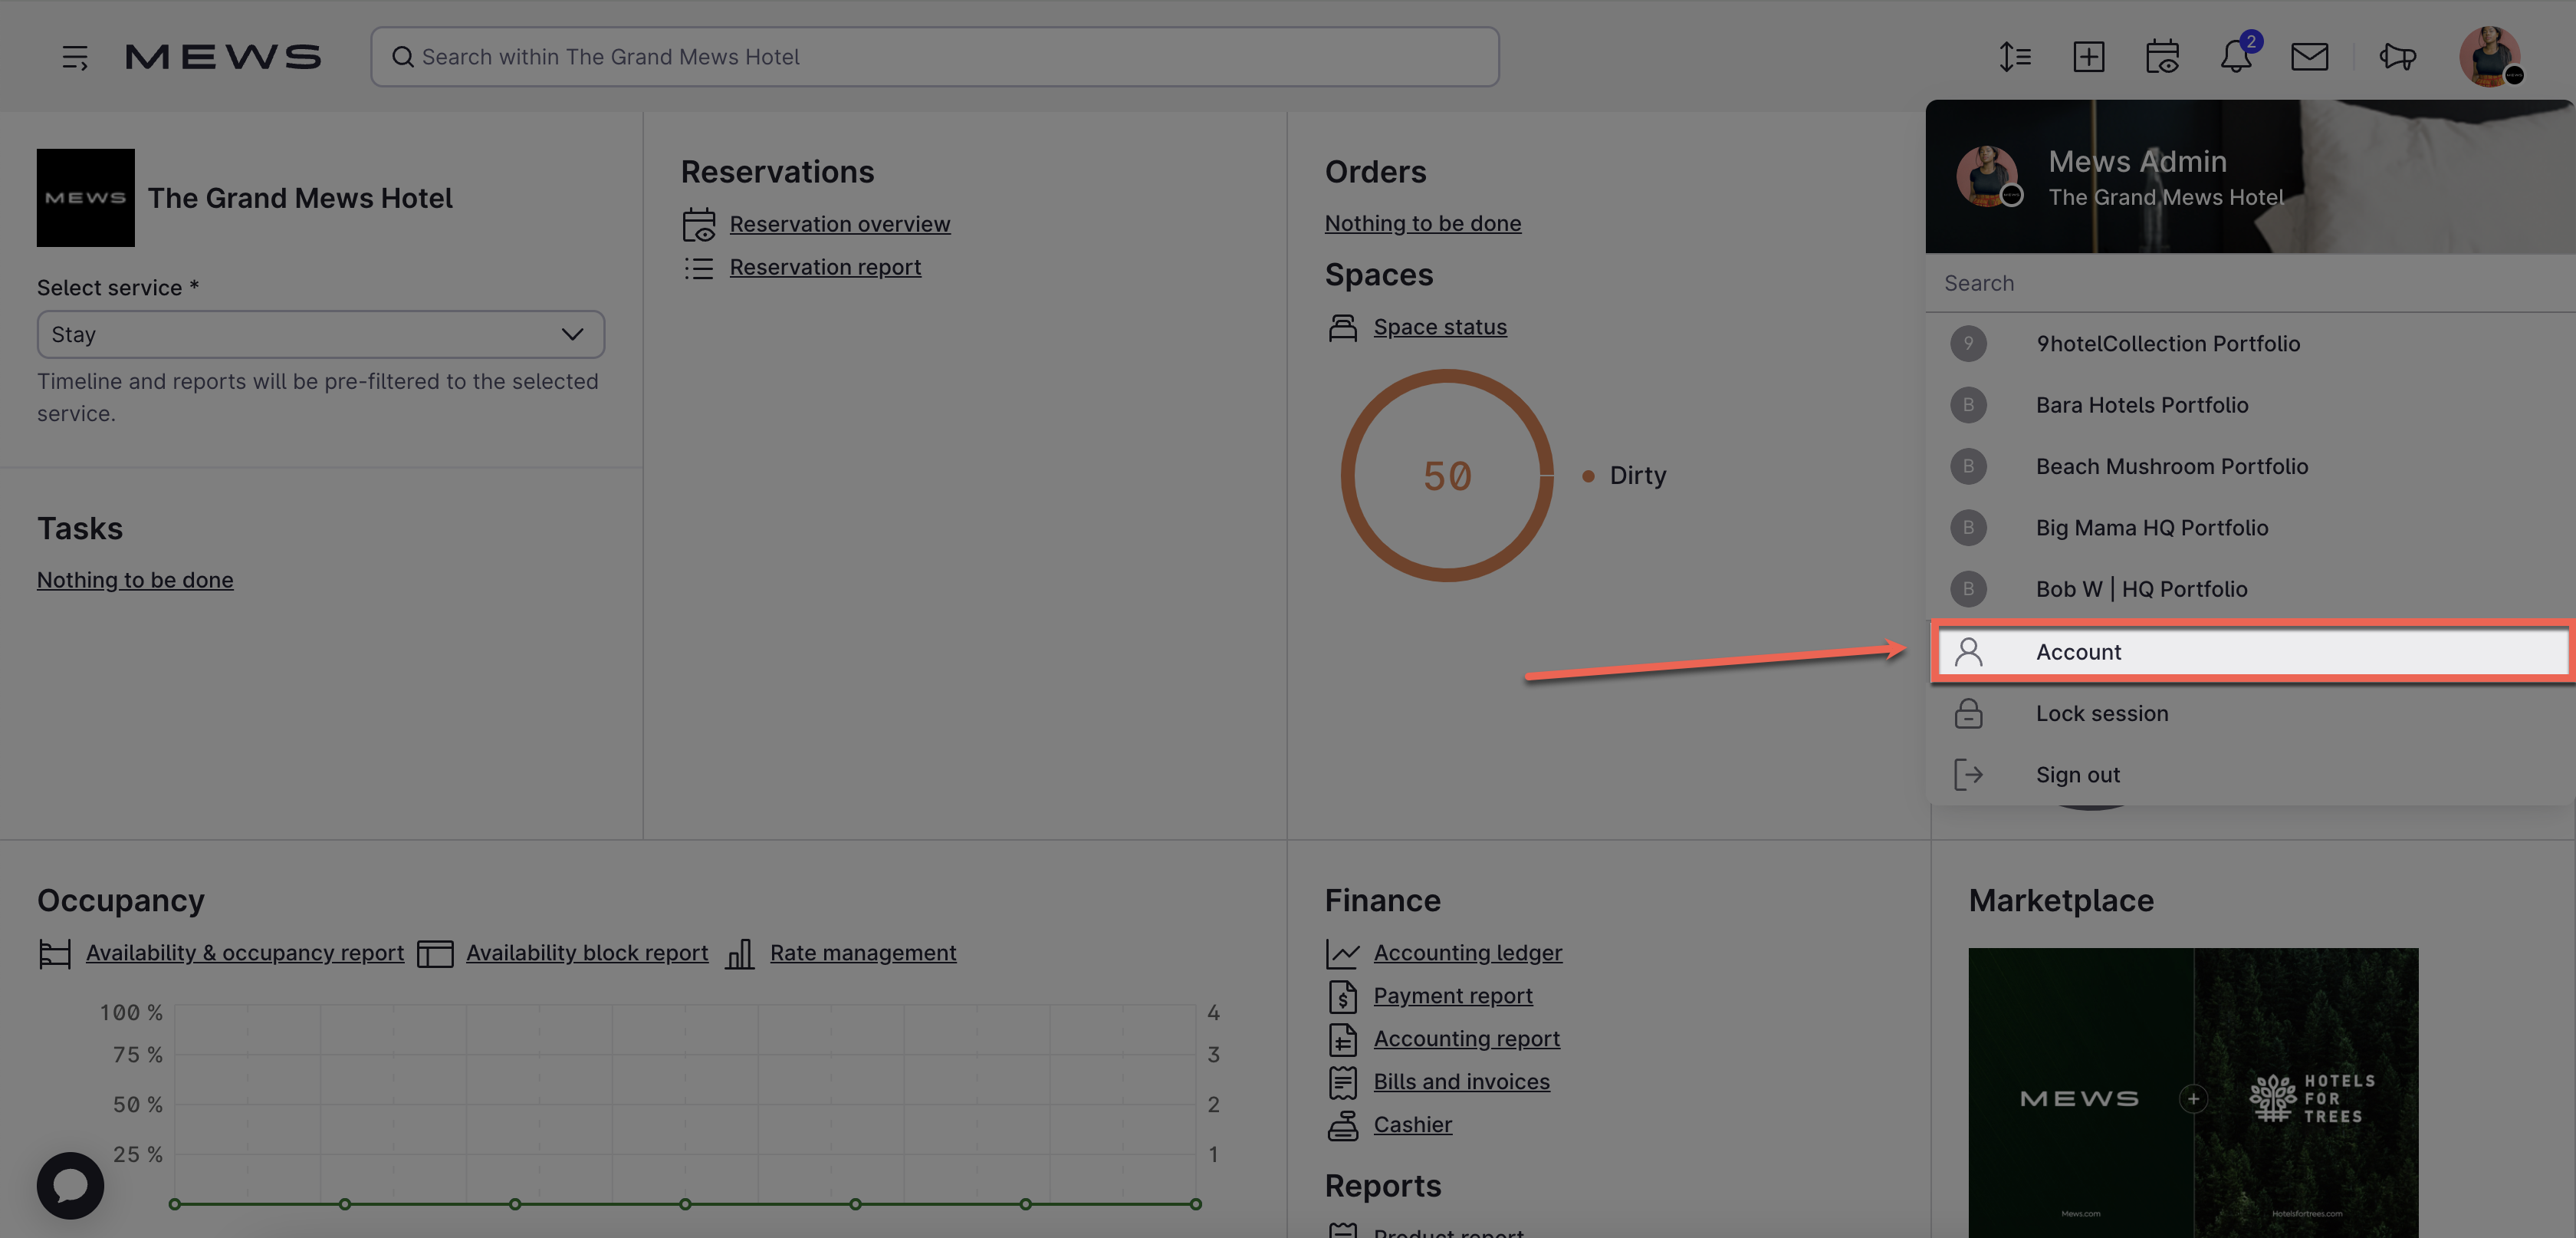Open the messages envelope icon
The image size is (2576, 1238).
(x=2310, y=57)
